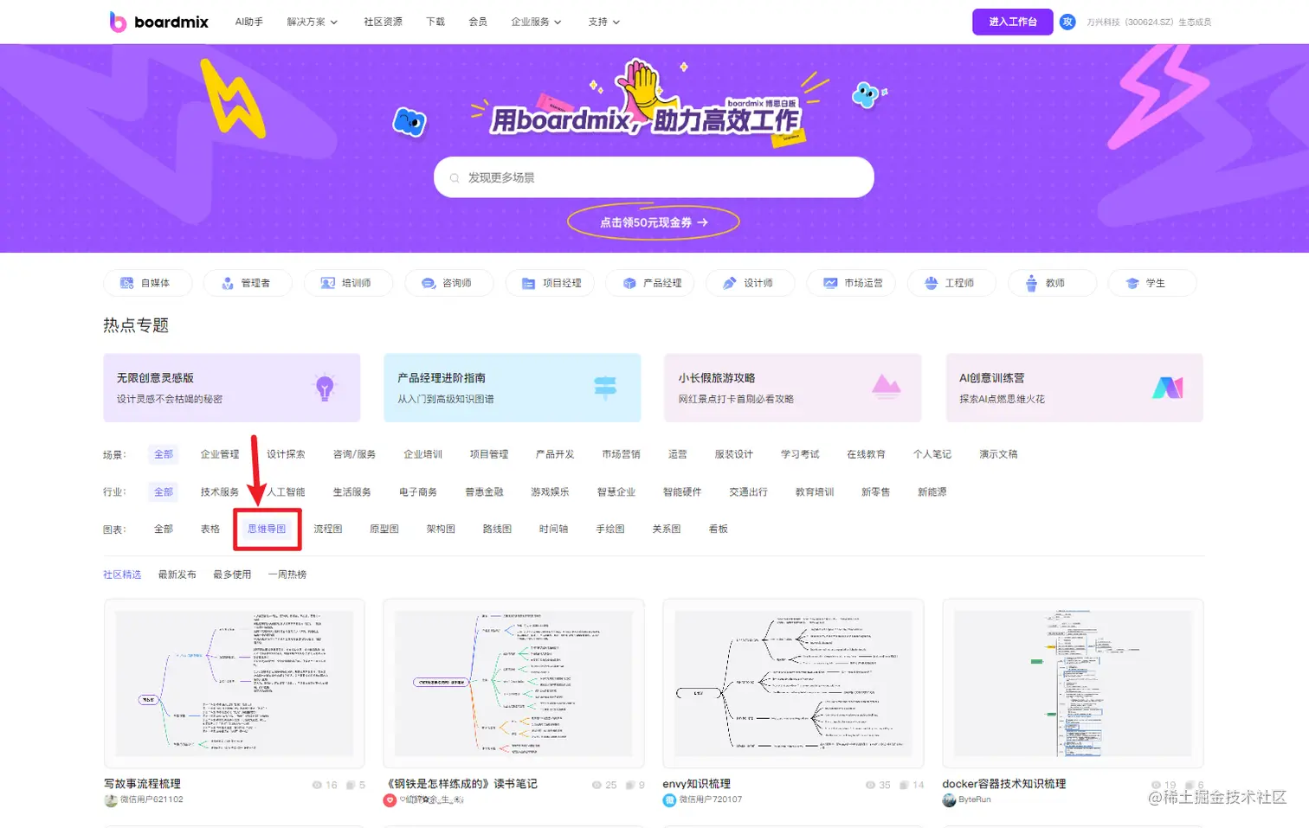This screenshot has width=1309, height=828.
Task: Switch to the 最多使用 tab
Action: point(232,574)
